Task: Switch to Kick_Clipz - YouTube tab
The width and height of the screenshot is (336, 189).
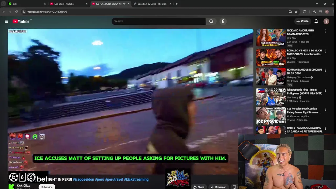Action: (68, 4)
